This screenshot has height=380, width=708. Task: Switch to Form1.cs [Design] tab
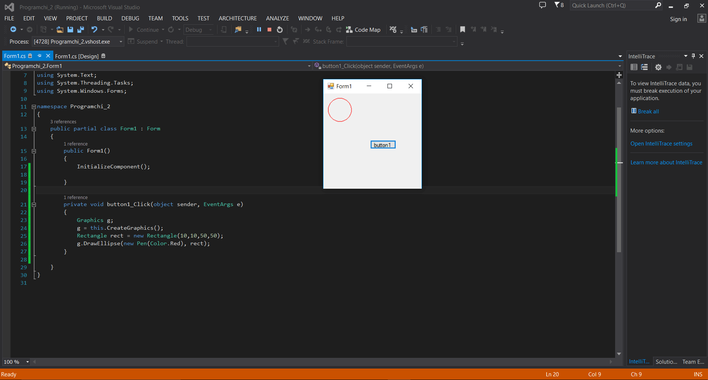pyautogui.click(x=77, y=56)
